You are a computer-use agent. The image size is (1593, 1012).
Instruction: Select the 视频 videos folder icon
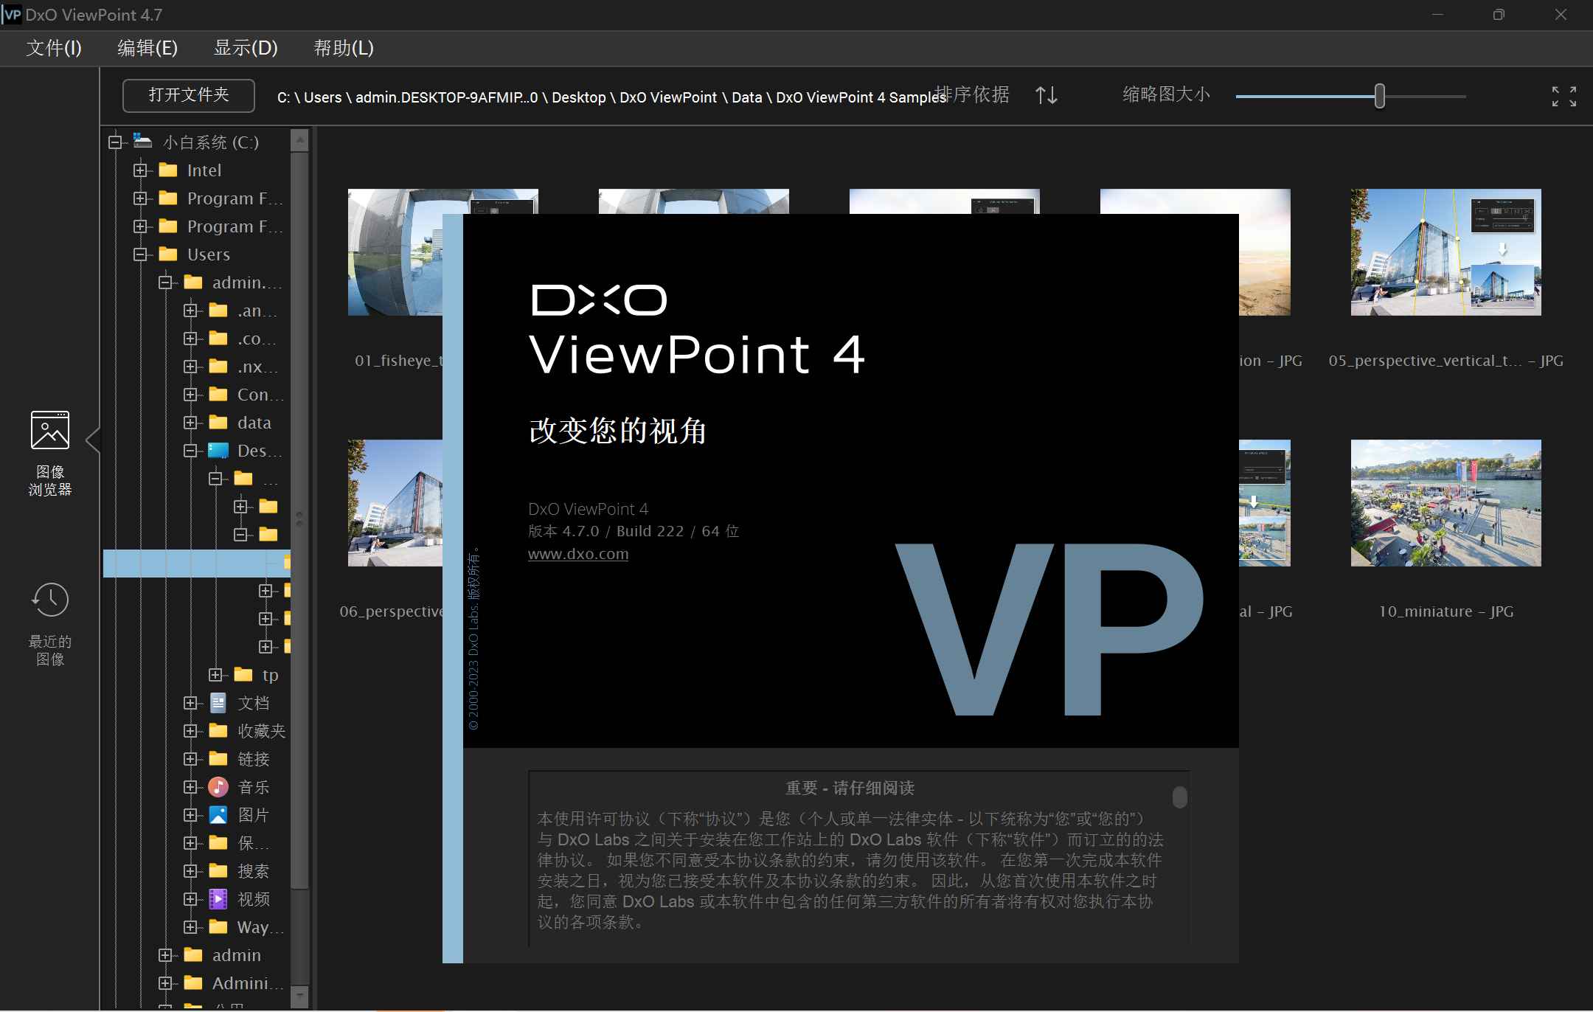(218, 899)
